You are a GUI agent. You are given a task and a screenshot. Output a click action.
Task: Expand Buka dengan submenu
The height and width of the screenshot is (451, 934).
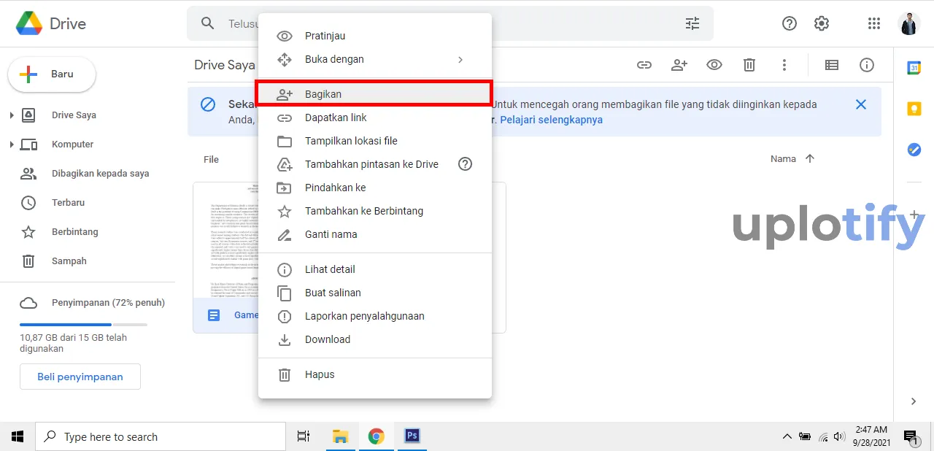(x=375, y=59)
